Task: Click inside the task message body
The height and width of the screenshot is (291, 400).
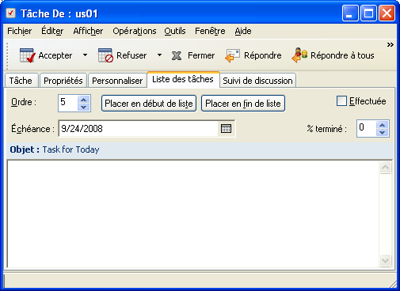Action: (193, 214)
